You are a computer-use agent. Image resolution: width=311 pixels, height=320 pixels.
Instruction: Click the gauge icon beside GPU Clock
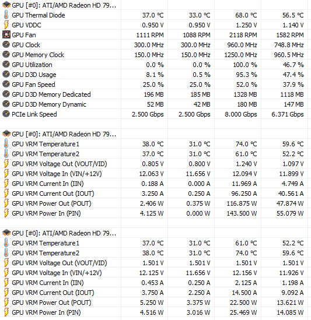6,45
